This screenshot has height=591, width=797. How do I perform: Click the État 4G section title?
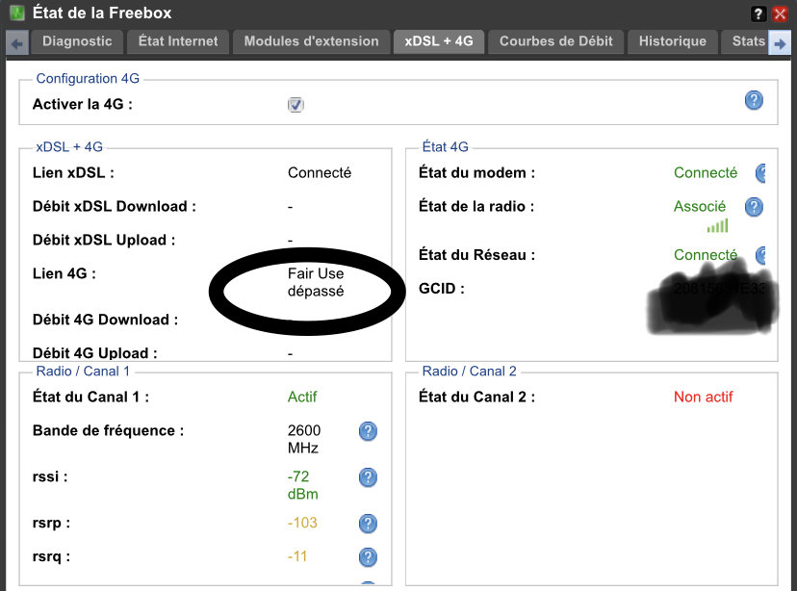(446, 147)
